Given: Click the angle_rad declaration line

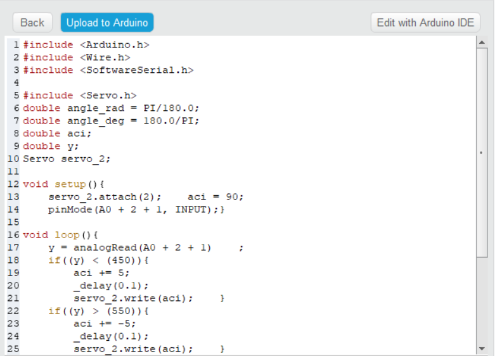Looking at the screenshot, I should coord(111,108).
